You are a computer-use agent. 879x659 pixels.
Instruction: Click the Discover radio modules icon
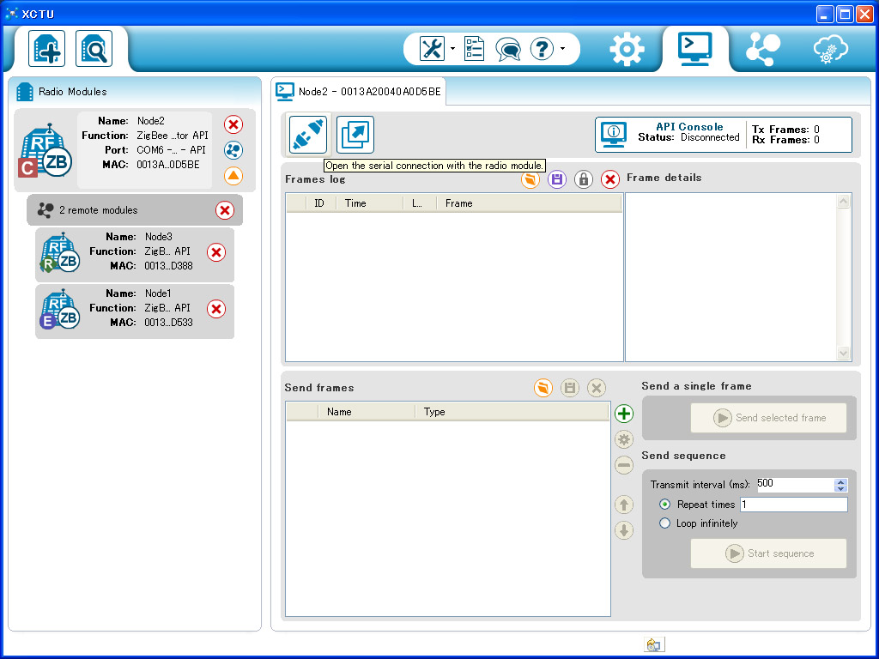(94, 49)
